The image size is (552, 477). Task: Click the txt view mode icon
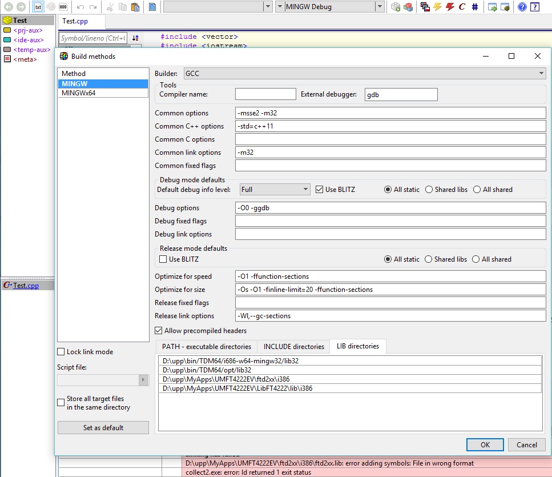(38, 7)
